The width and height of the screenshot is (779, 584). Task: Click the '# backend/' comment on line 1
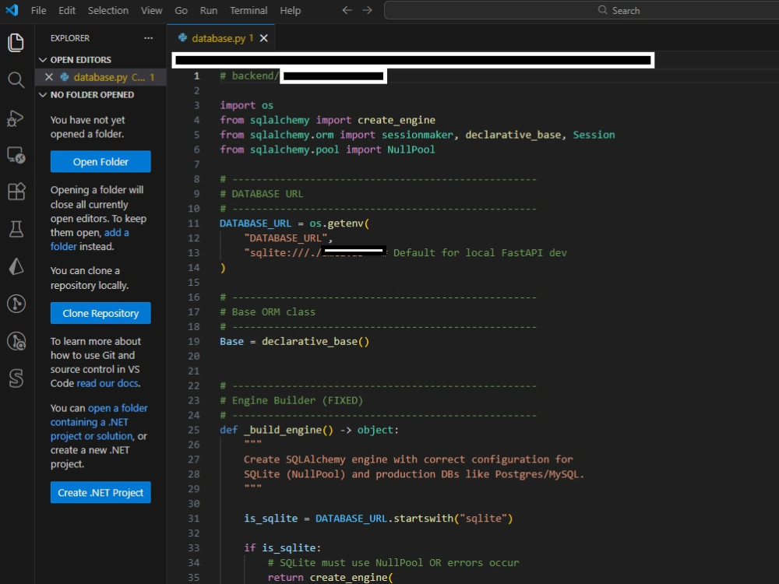pyautogui.click(x=249, y=76)
